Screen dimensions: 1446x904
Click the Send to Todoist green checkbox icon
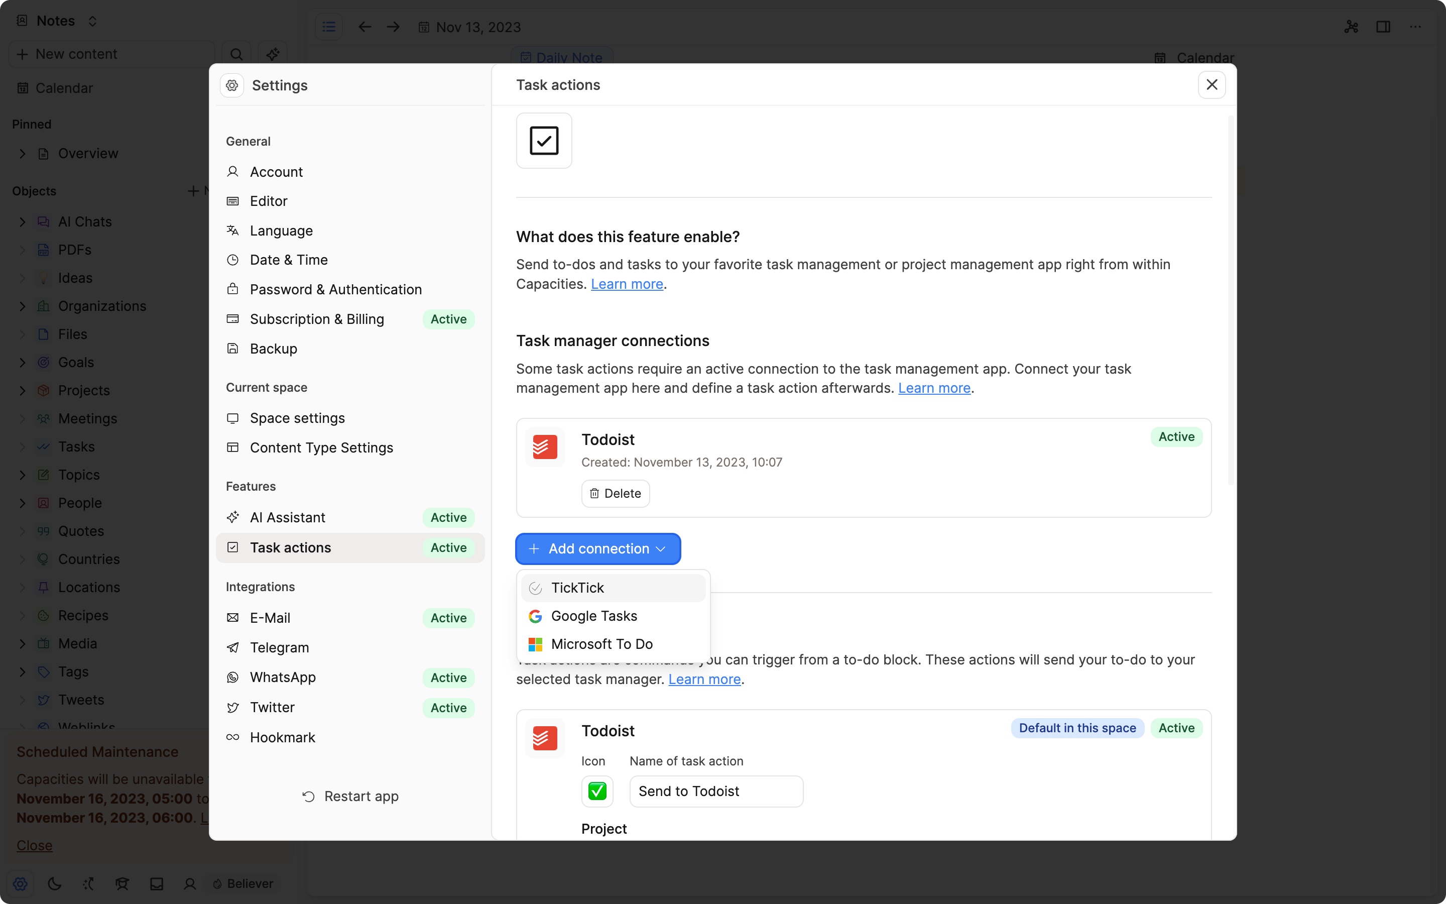tap(596, 790)
